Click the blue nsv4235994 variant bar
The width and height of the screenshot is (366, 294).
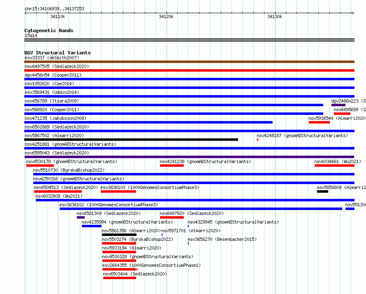91,226
